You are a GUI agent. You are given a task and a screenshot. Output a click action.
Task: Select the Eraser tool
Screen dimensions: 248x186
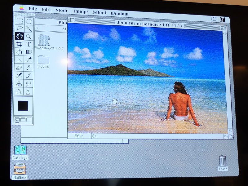point(19,68)
